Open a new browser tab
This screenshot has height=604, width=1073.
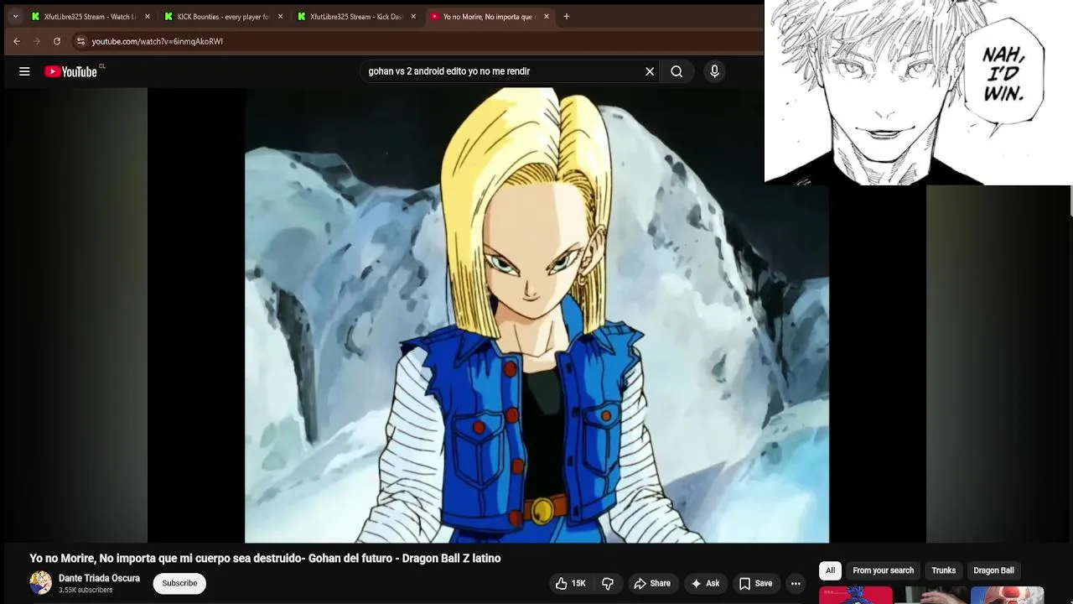[567, 16]
